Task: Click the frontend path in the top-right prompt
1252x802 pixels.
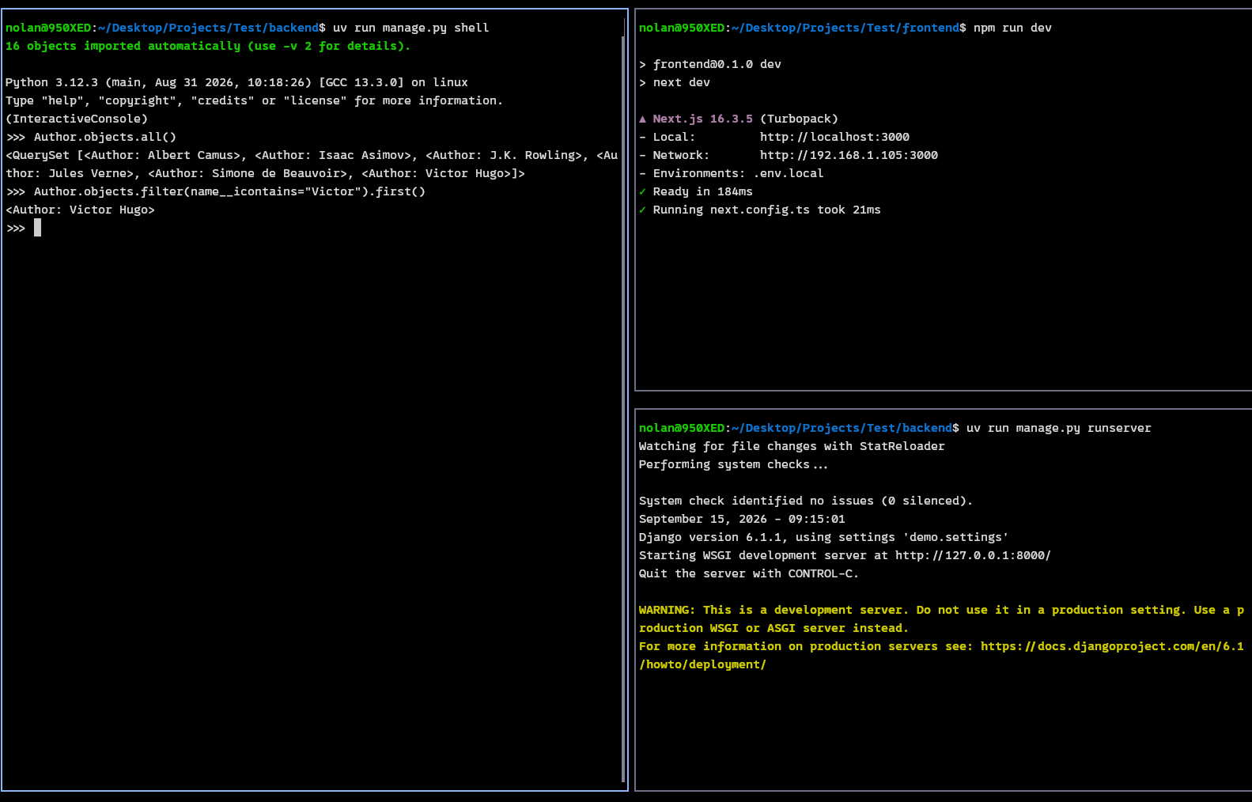Action: point(845,28)
